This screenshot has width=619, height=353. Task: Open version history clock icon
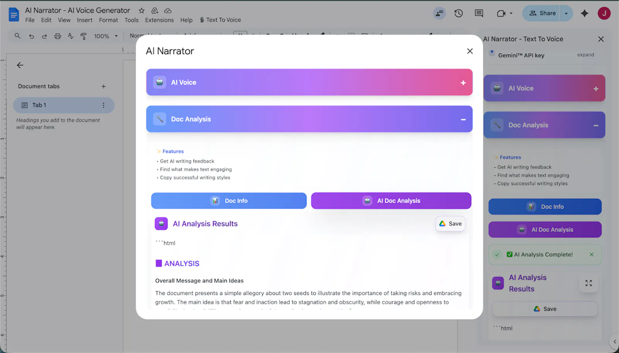coord(458,13)
